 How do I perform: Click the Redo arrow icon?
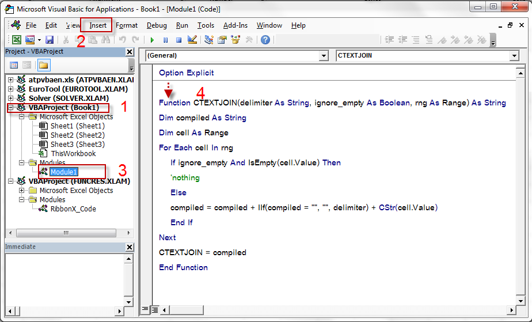pyautogui.click(x=135, y=40)
